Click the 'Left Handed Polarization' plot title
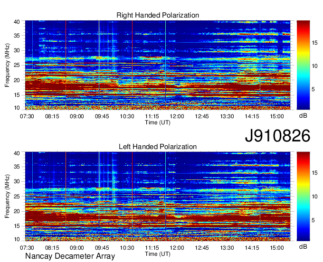The width and height of the screenshot is (323, 262). click(x=158, y=147)
